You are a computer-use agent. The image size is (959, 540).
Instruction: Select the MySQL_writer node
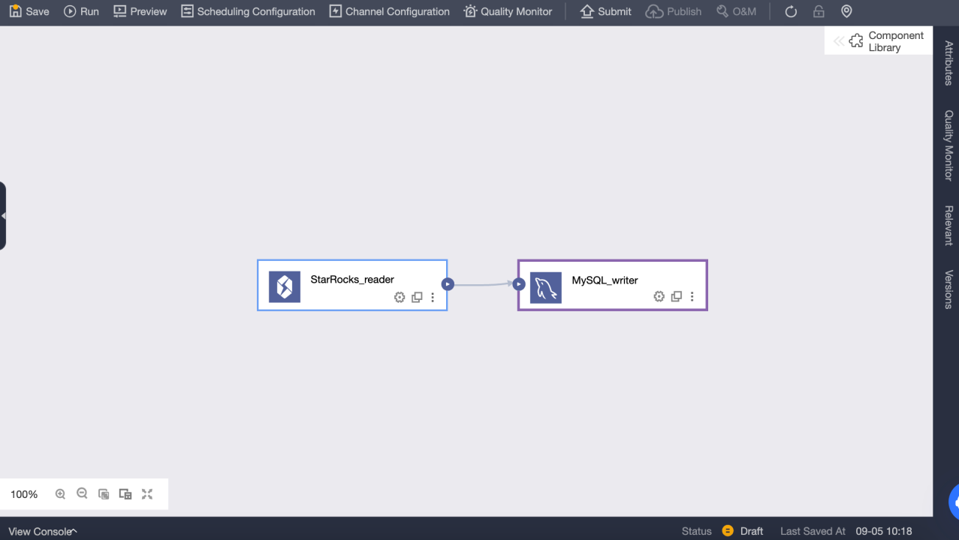click(x=605, y=280)
